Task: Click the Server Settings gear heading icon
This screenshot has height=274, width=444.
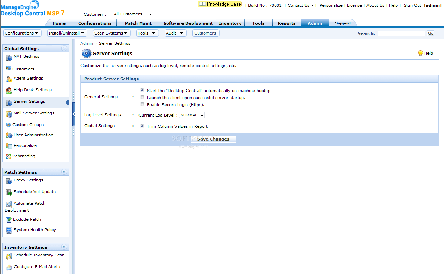Action: [x=86, y=53]
